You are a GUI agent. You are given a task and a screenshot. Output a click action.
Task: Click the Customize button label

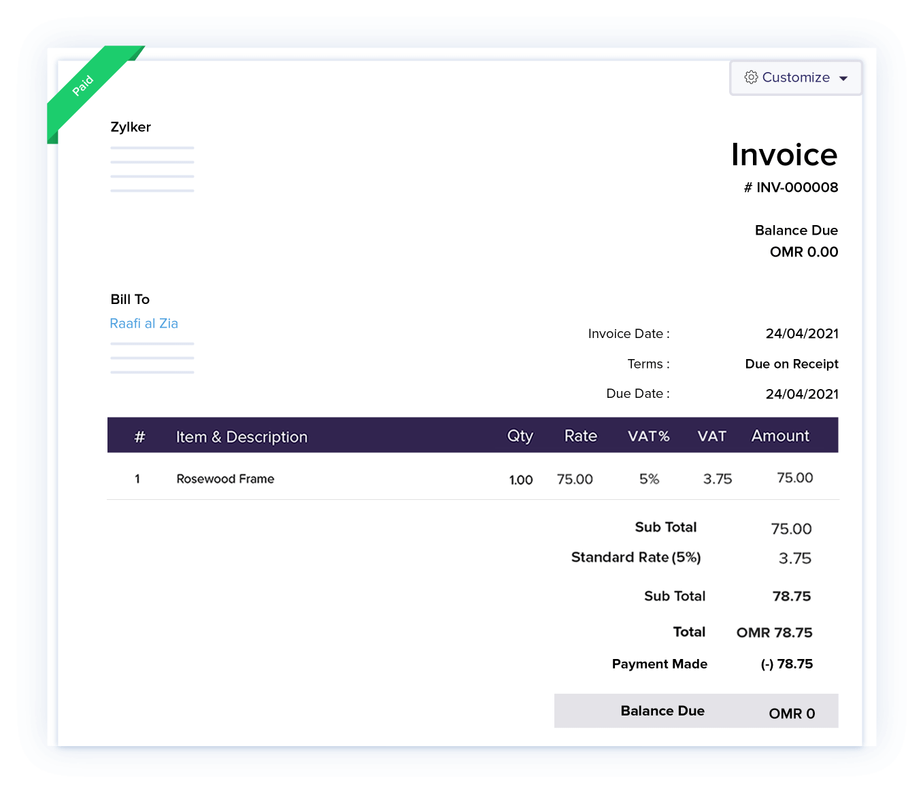796,78
